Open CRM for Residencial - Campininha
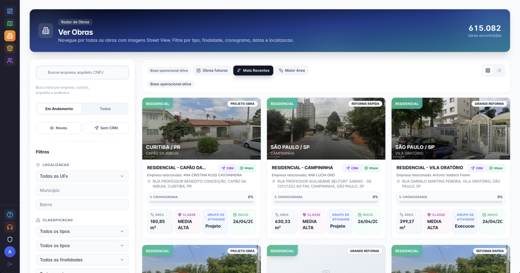520x273 pixels. pyautogui.click(x=352, y=168)
